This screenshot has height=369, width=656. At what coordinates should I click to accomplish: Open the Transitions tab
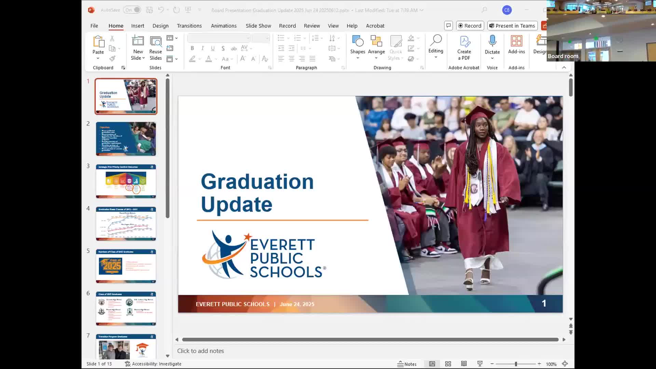[189, 26]
